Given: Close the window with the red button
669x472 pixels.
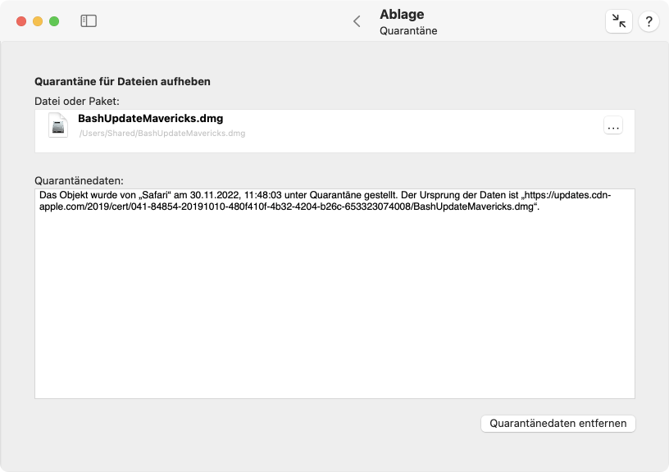Looking at the screenshot, I should (x=21, y=21).
